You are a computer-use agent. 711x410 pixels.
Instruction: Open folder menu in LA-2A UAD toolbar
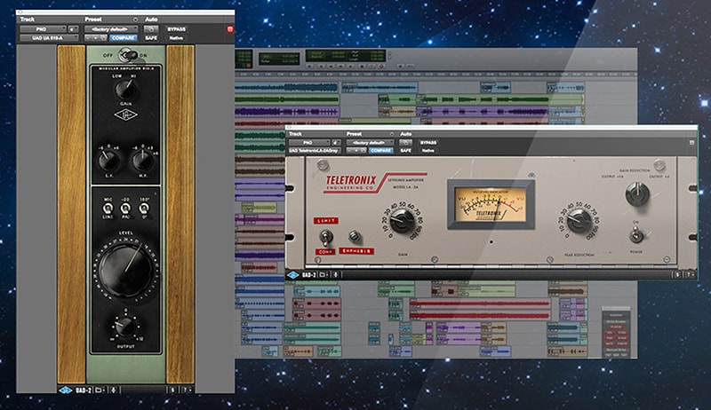point(323,275)
